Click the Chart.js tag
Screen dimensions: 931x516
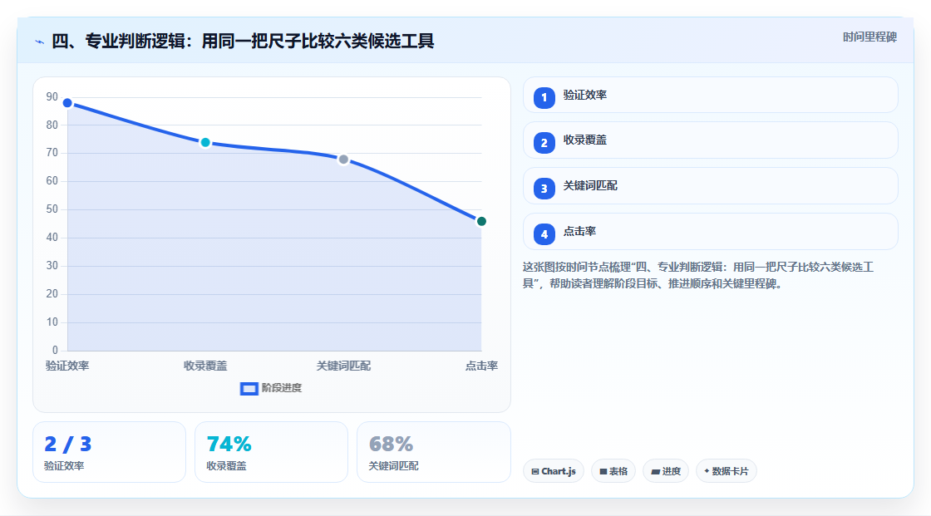pos(554,471)
